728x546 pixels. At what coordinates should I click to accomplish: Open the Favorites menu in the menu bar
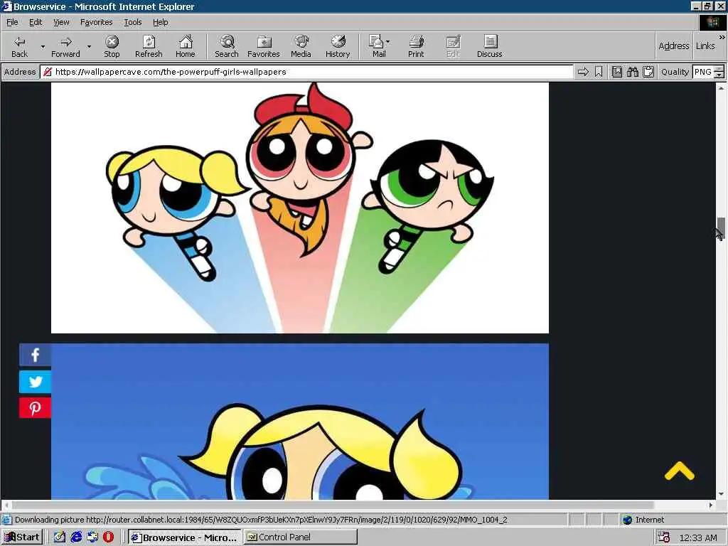[x=96, y=22]
